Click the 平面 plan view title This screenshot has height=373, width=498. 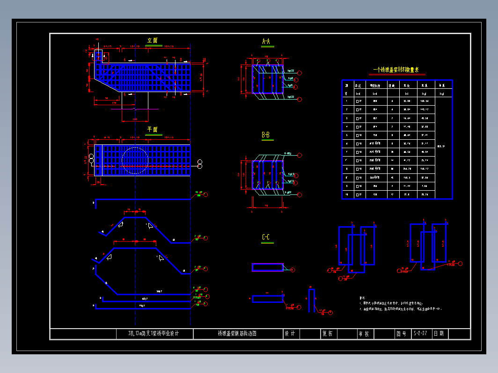[x=153, y=129]
